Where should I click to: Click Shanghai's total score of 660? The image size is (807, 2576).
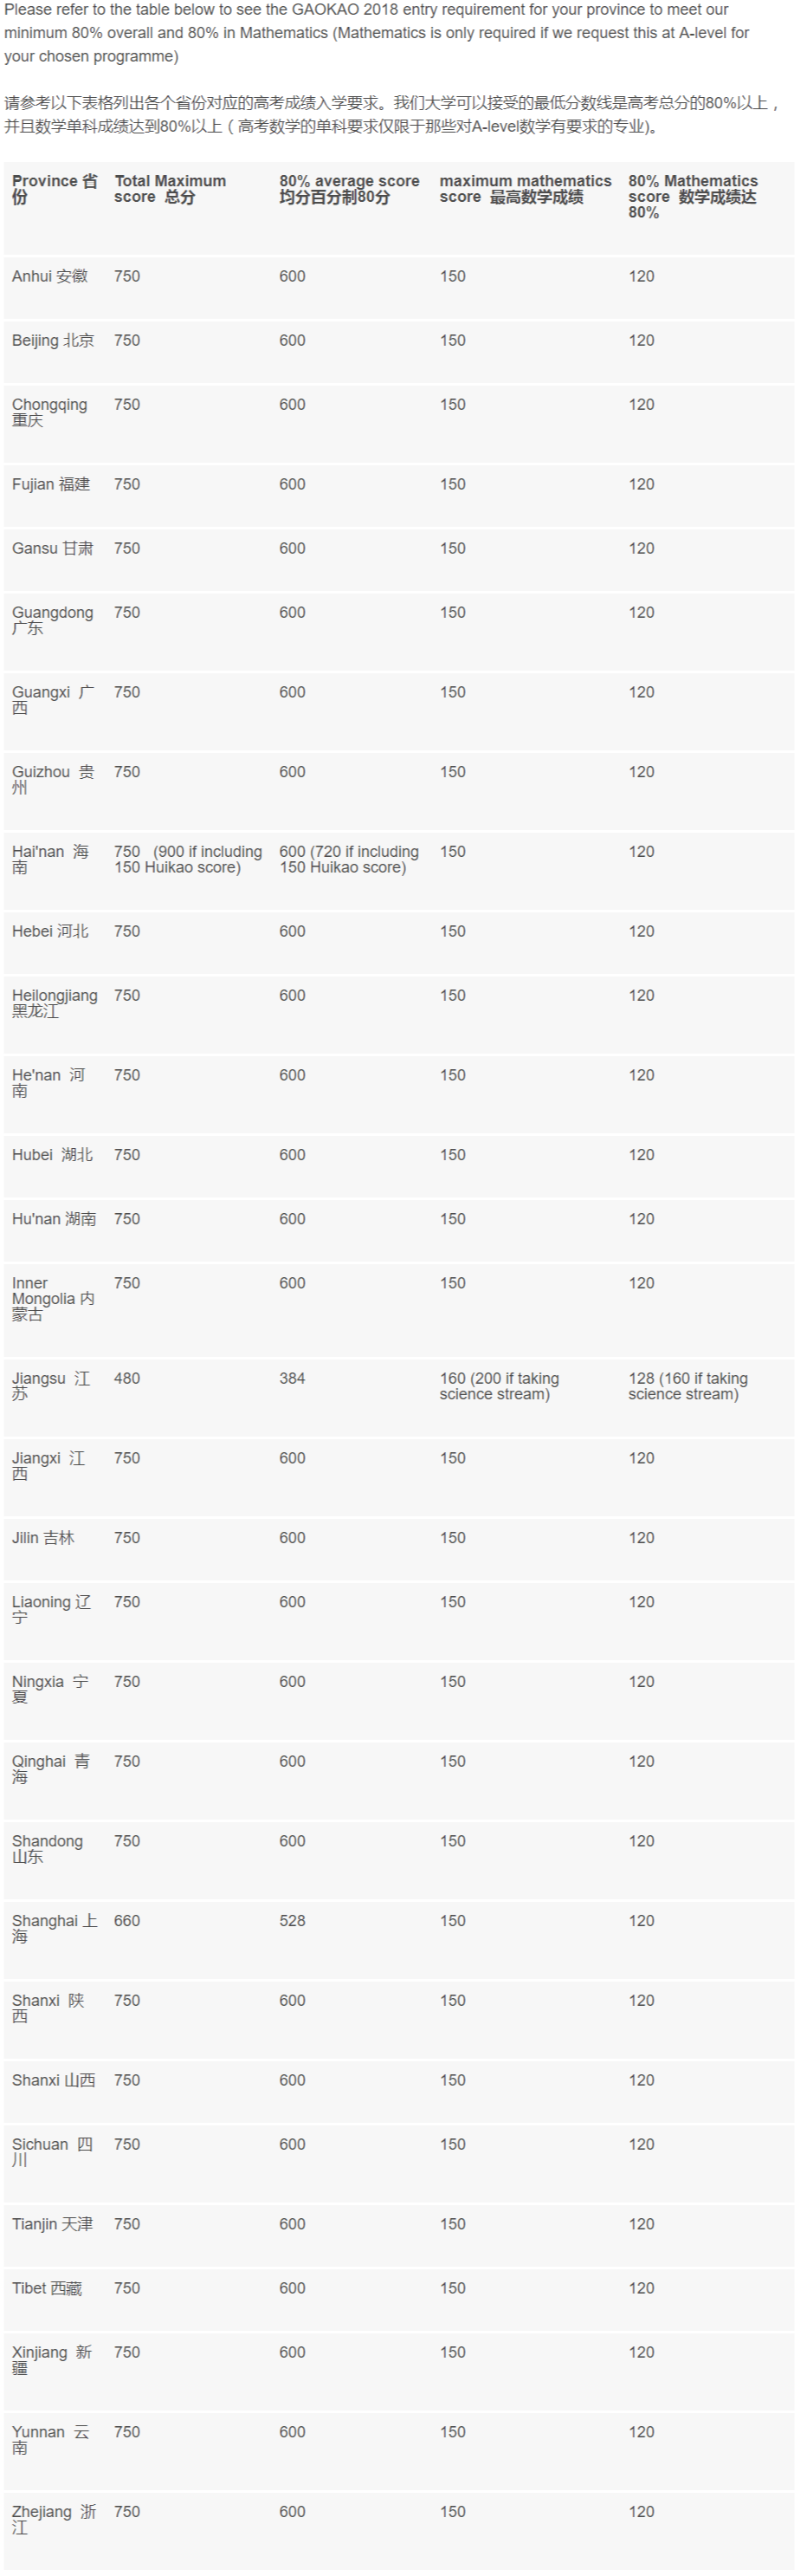pos(126,1921)
